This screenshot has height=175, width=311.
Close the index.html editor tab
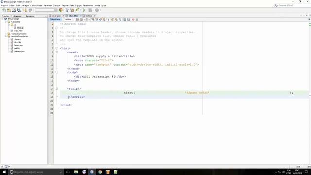coord(81,16)
